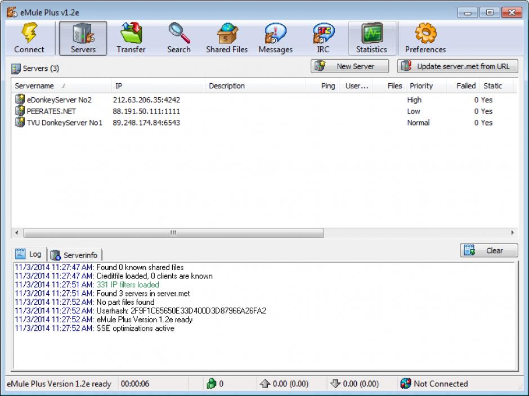This screenshot has height=396, width=529.
Task: Click the Not Connected globe icon
Action: coord(406,384)
